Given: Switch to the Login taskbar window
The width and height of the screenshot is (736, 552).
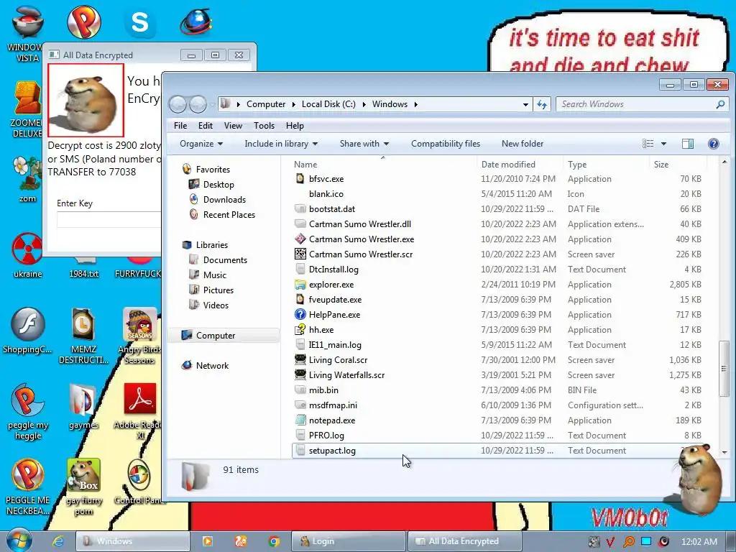Looking at the screenshot, I should tap(349, 541).
